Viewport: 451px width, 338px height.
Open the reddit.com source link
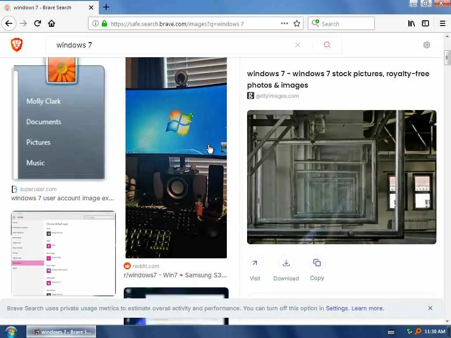[x=145, y=266]
